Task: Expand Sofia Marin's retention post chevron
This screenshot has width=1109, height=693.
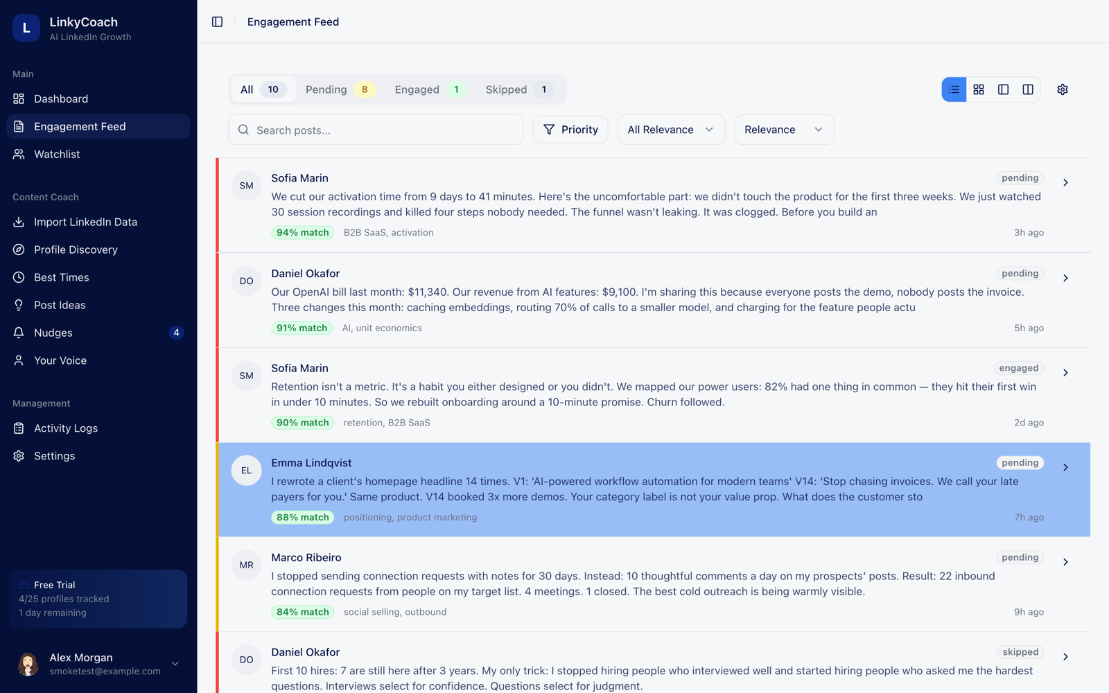Action: (x=1065, y=373)
